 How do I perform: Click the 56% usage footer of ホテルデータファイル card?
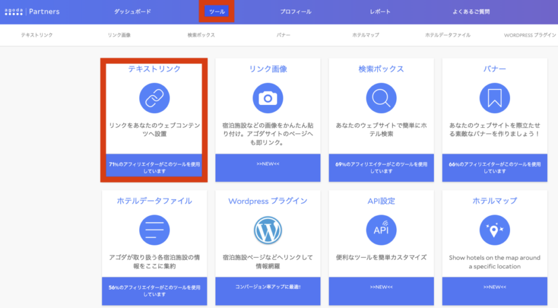click(x=154, y=291)
